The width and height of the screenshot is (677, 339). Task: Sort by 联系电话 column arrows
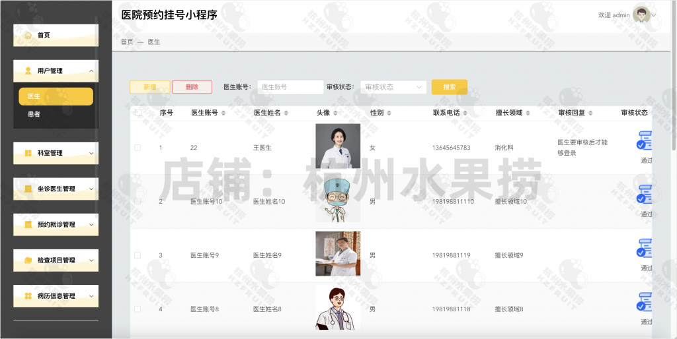[x=465, y=113]
